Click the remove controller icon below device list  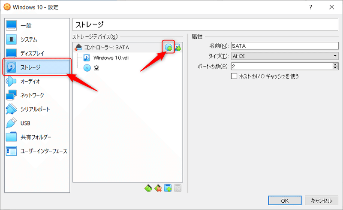click(158, 188)
